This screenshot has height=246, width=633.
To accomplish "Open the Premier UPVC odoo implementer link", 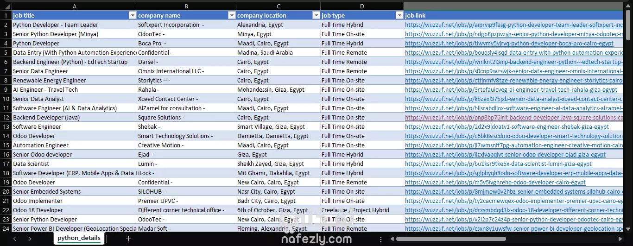I will pos(514,201).
